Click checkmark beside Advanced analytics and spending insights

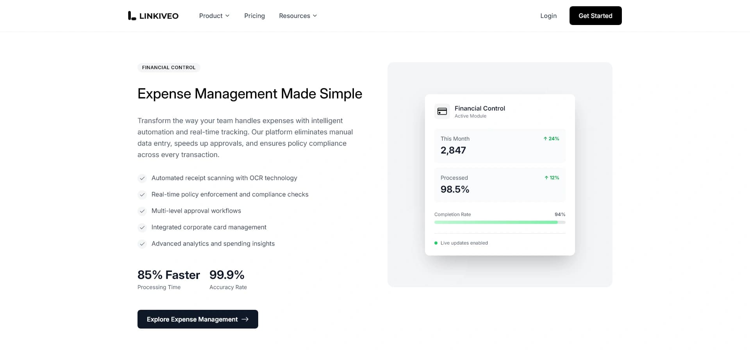(x=142, y=244)
